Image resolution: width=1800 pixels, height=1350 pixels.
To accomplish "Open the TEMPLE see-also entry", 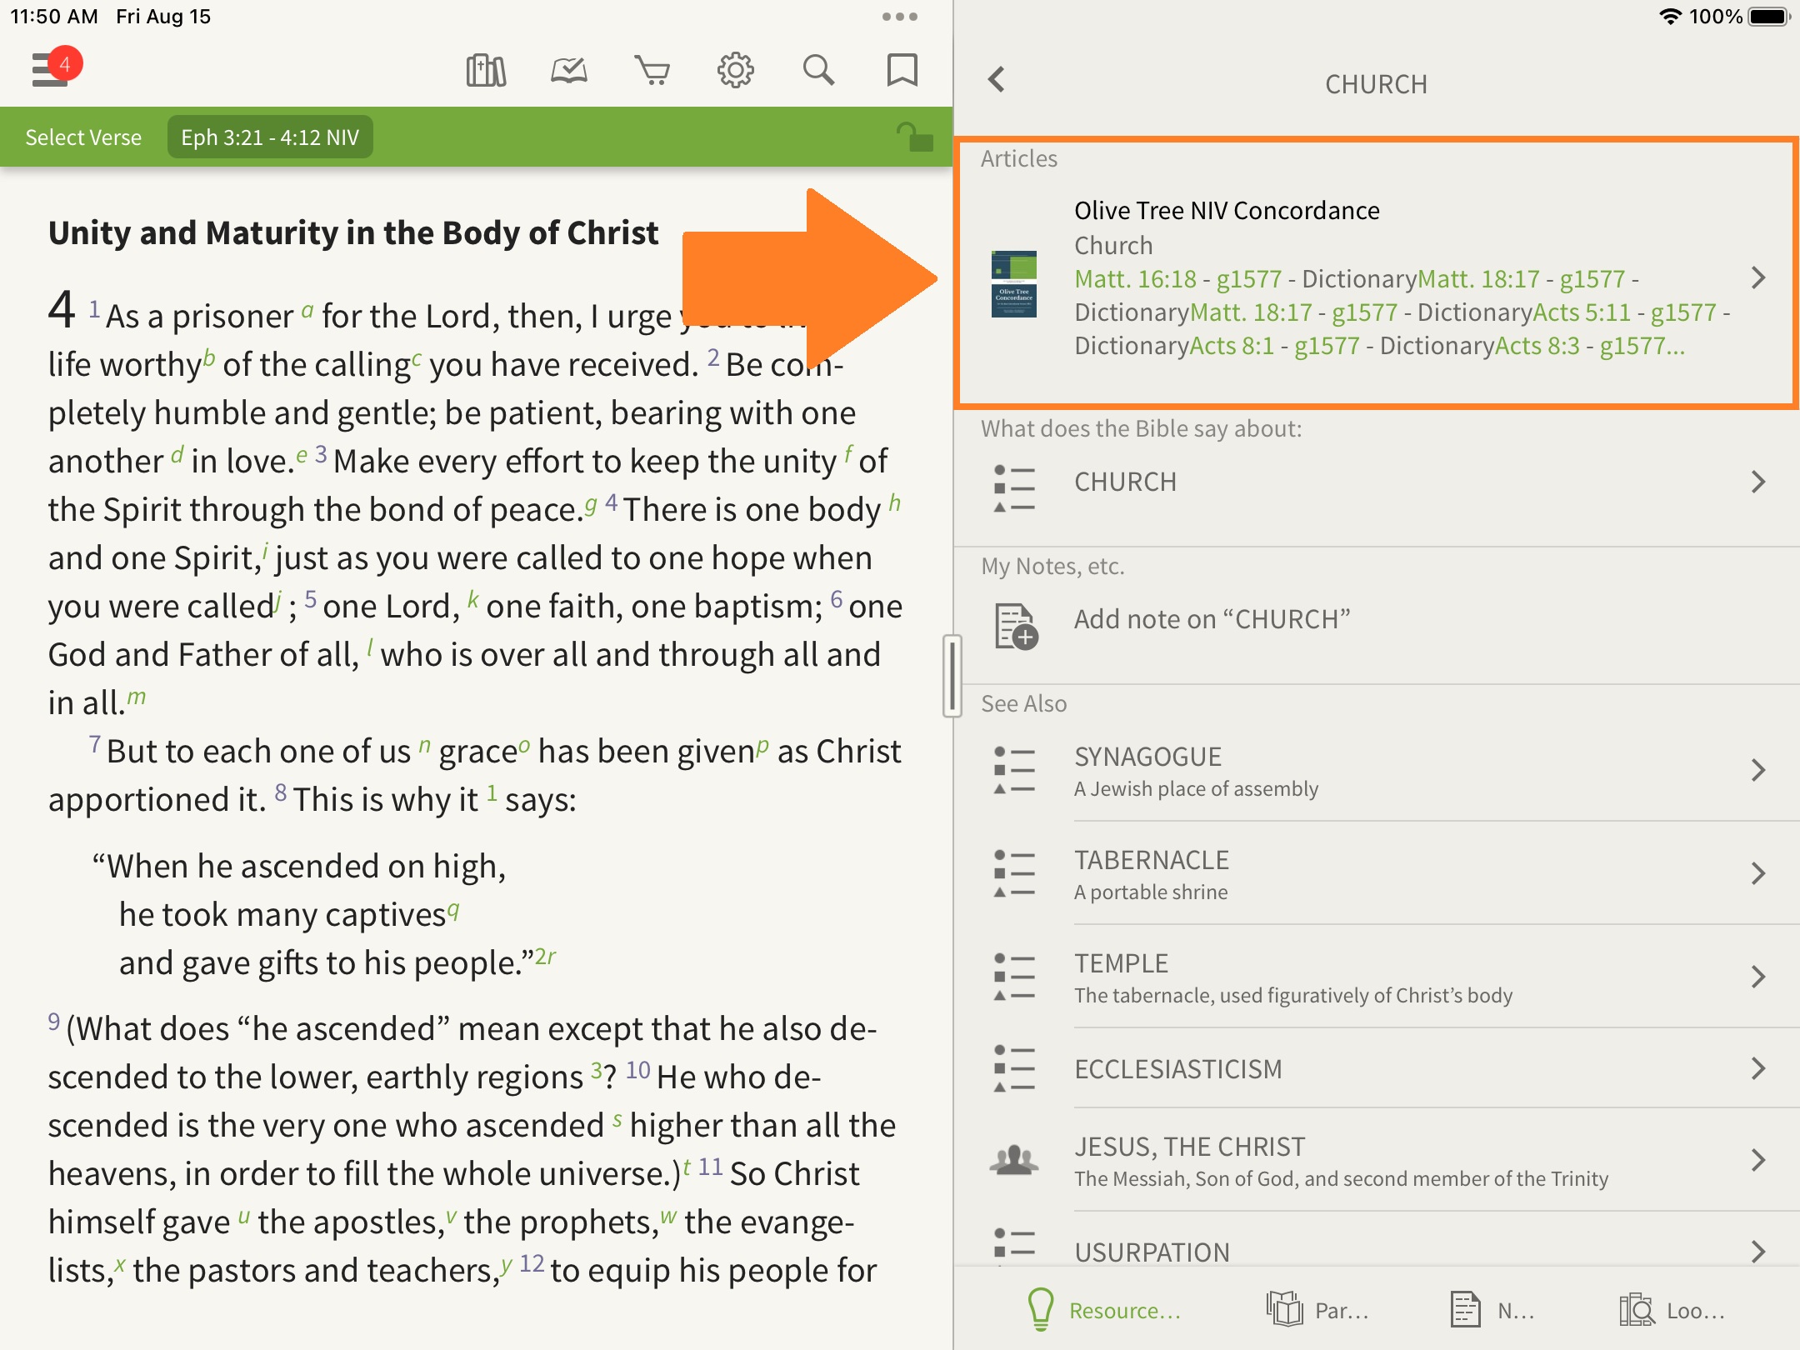I will 1375,977.
